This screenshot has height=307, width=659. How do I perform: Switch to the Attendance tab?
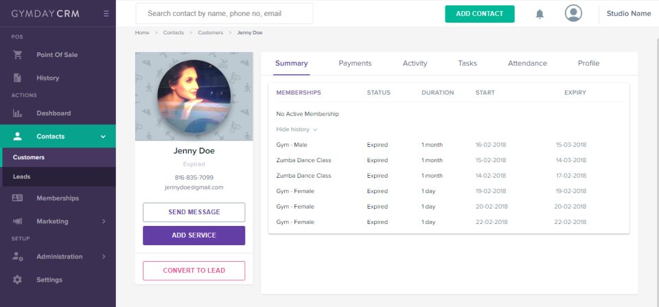(527, 63)
